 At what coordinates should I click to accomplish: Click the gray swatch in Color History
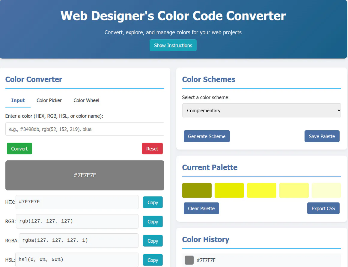coord(189,260)
